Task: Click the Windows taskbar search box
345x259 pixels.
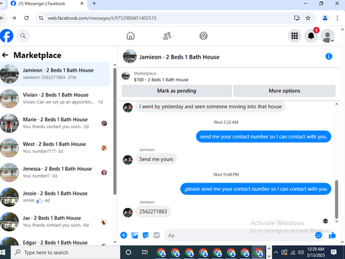Action: pos(65,252)
